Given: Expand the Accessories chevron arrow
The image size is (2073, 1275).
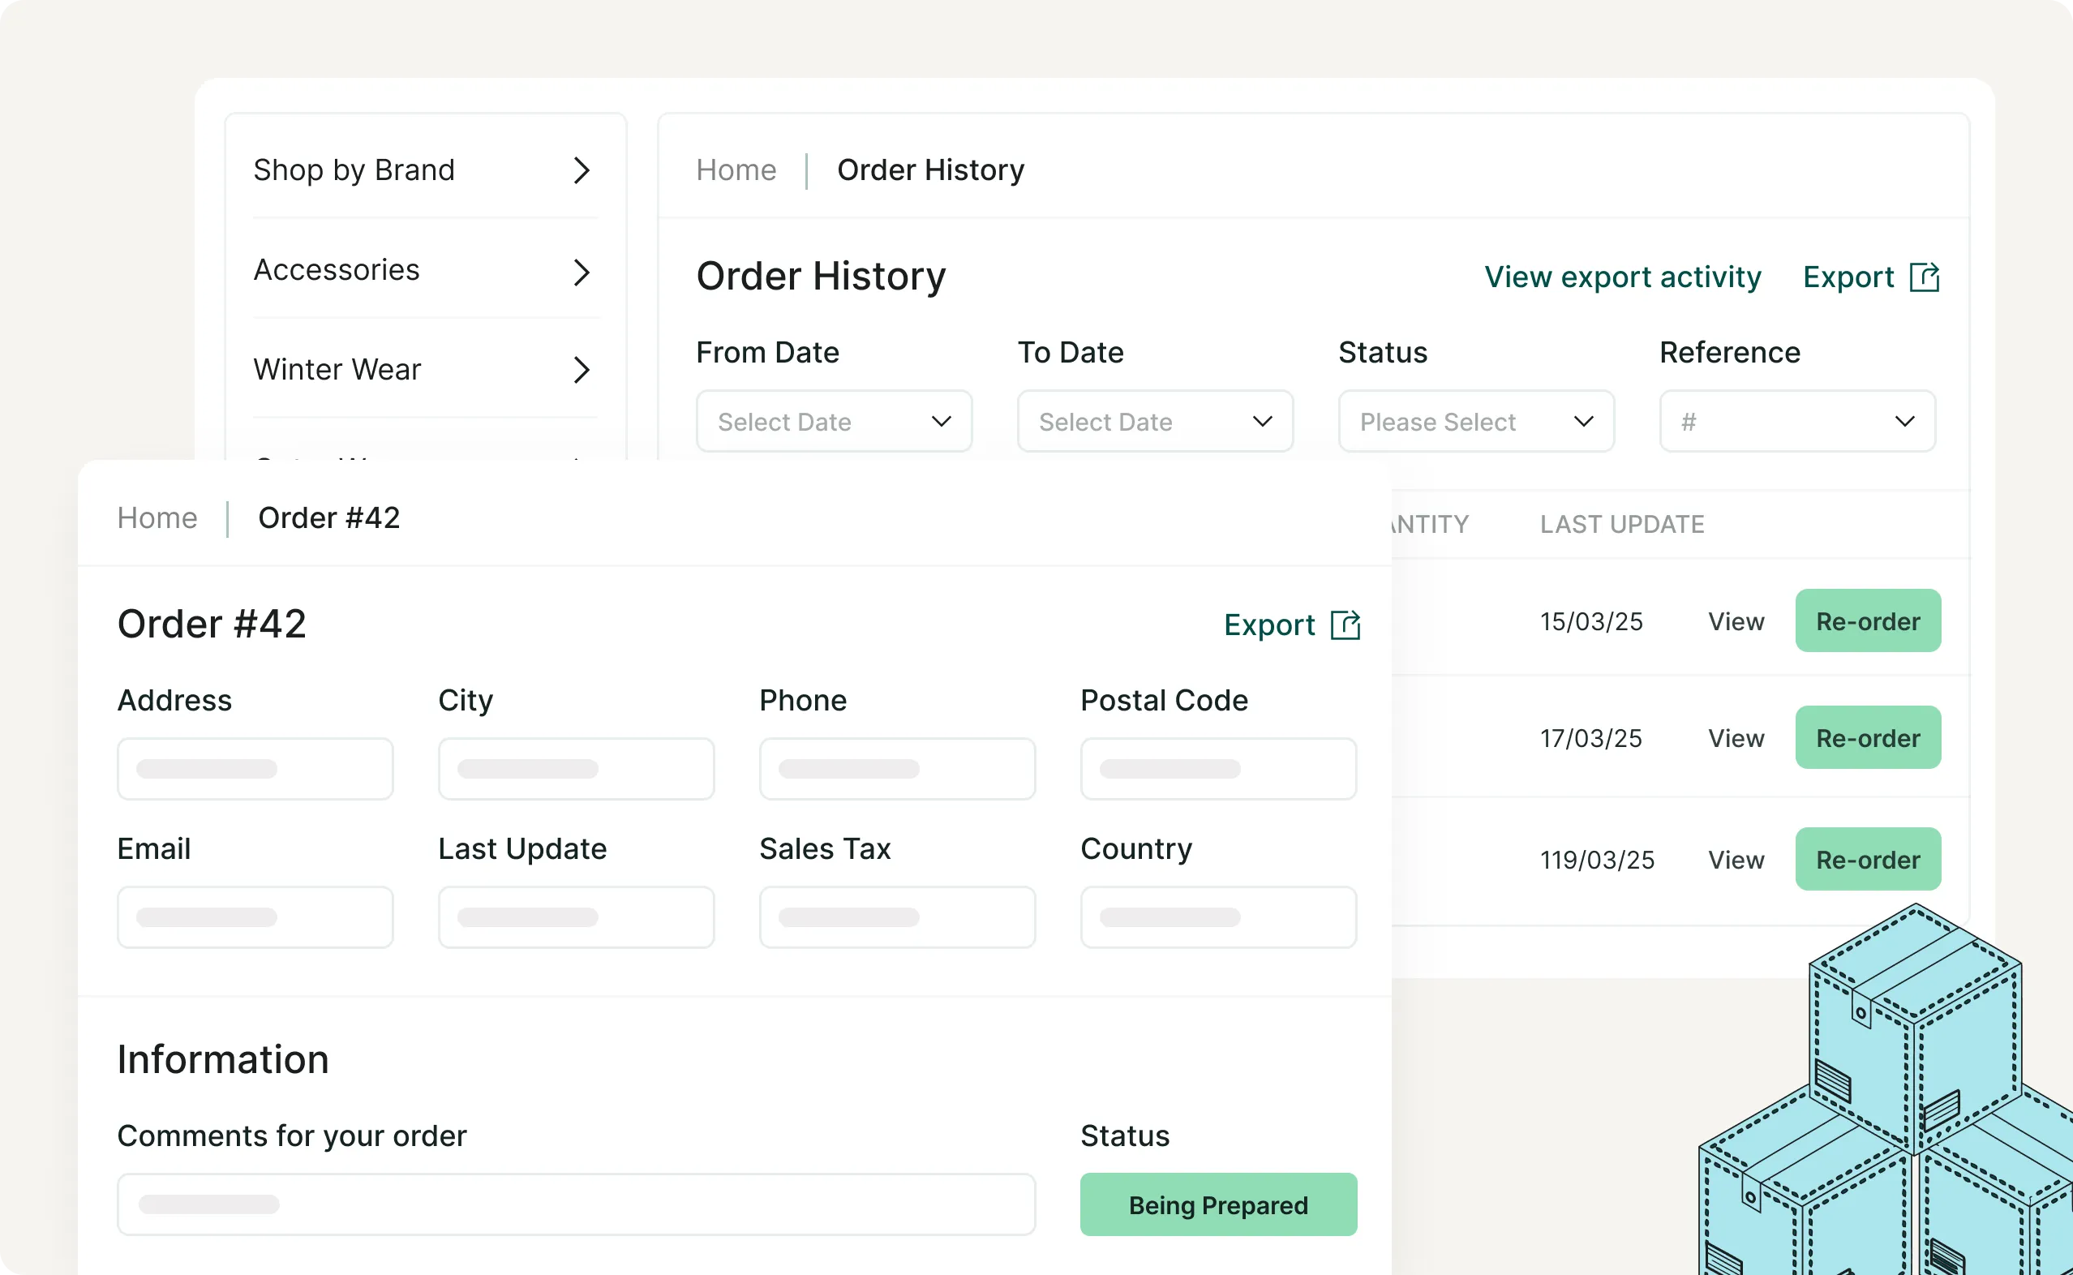Looking at the screenshot, I should [581, 272].
